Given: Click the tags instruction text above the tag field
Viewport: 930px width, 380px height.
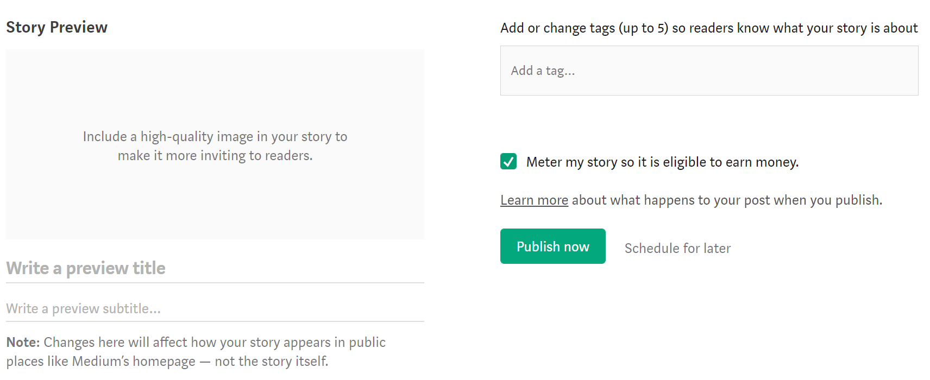Looking at the screenshot, I should [x=708, y=28].
